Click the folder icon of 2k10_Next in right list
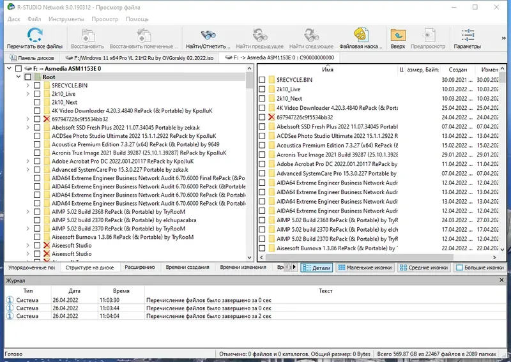 tap(272, 98)
